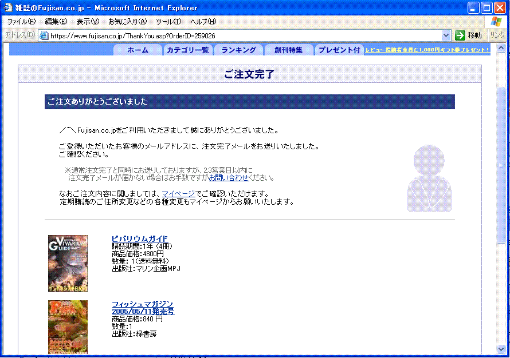The width and height of the screenshot is (510, 358).
Task: Minimize the Internet Explorer window
Action: [473, 8]
